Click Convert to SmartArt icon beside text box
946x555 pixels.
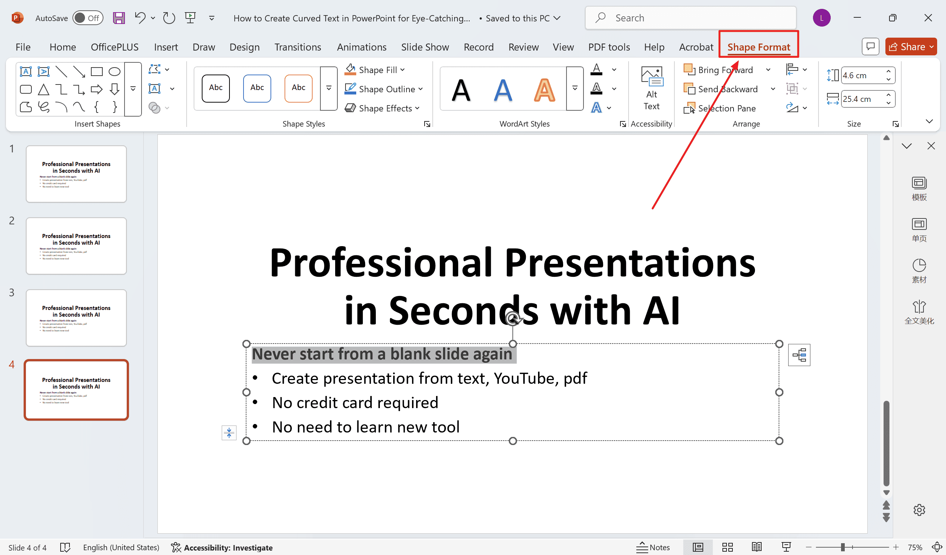pos(799,355)
